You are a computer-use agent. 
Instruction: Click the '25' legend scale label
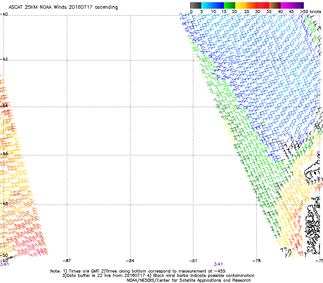pos(247,12)
